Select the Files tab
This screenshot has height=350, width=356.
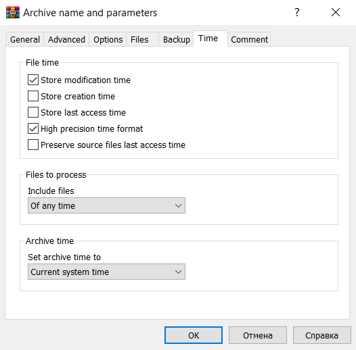point(142,40)
